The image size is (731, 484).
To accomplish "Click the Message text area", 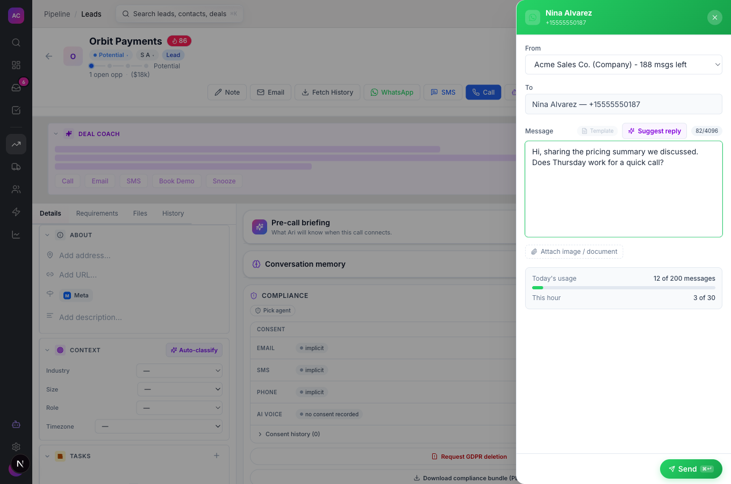I will [x=623, y=189].
